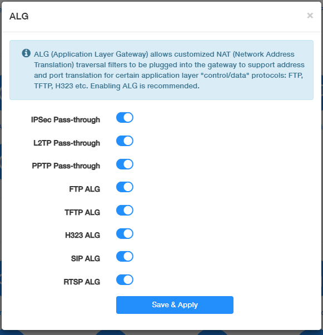Toggle H323 ALG off
This screenshot has height=335, width=323.
(x=125, y=233)
